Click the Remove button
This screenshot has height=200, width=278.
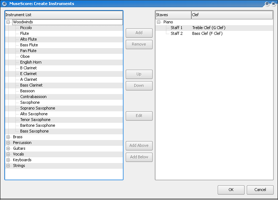coord(139,44)
